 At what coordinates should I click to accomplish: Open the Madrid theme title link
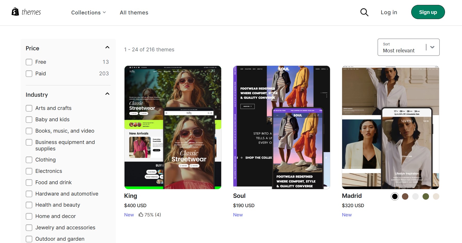pos(352,196)
